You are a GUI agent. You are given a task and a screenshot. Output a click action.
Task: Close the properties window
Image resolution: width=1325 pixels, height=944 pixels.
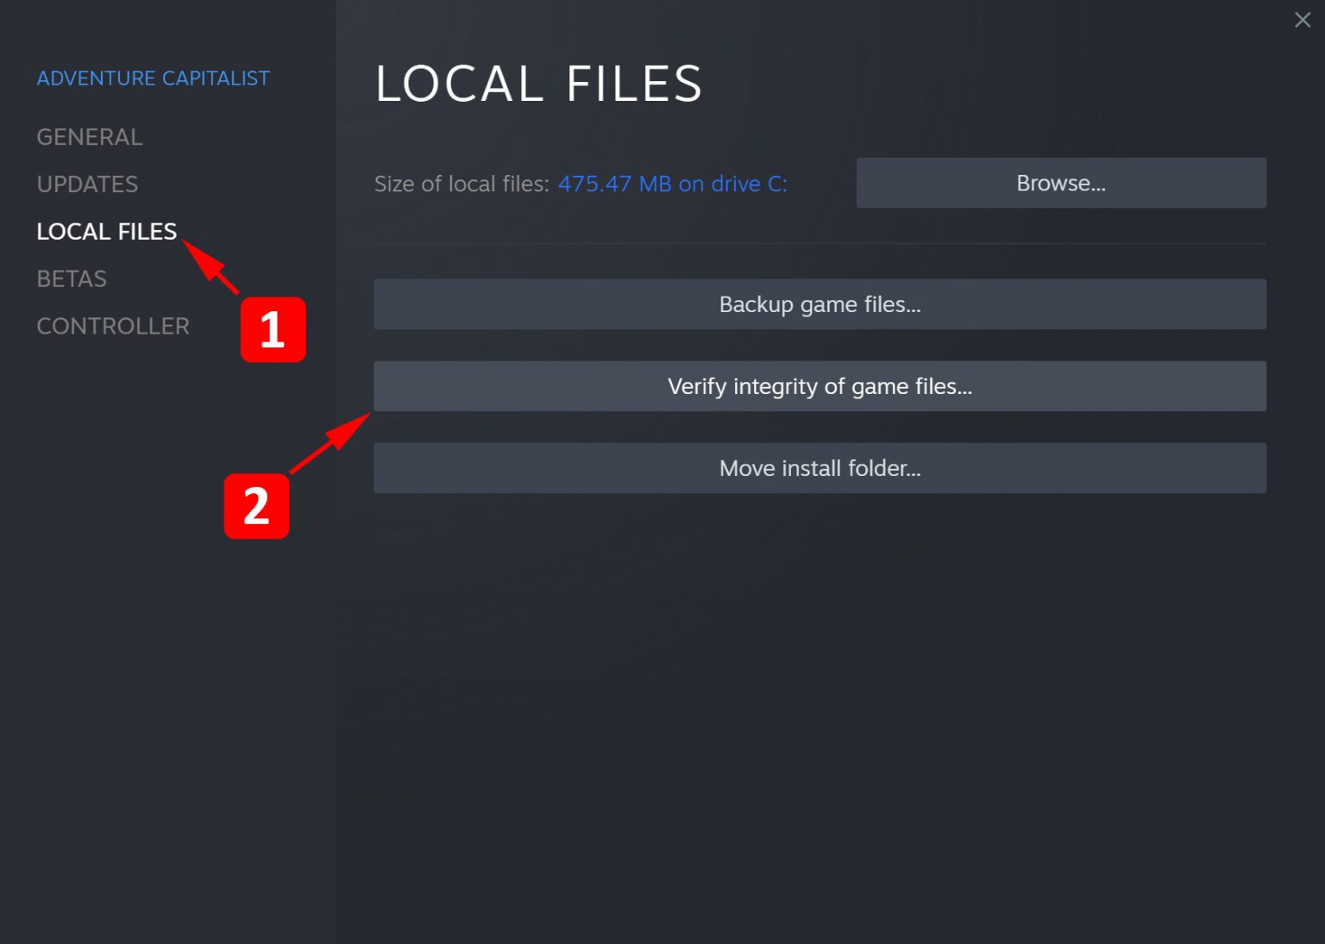[1303, 19]
